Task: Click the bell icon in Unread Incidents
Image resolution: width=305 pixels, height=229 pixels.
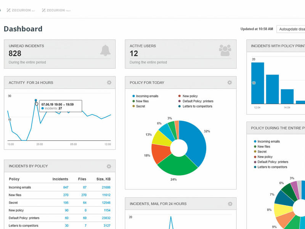Action: coord(105,50)
